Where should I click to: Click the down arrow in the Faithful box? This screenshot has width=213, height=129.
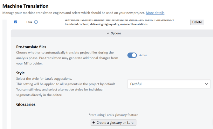pos(206,84)
